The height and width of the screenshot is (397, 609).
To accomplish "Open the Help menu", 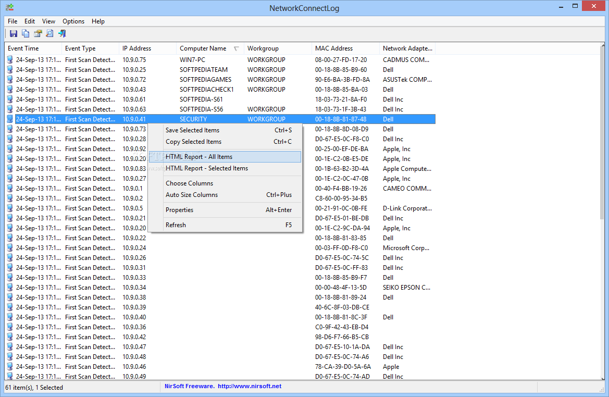I will pyautogui.click(x=98, y=21).
